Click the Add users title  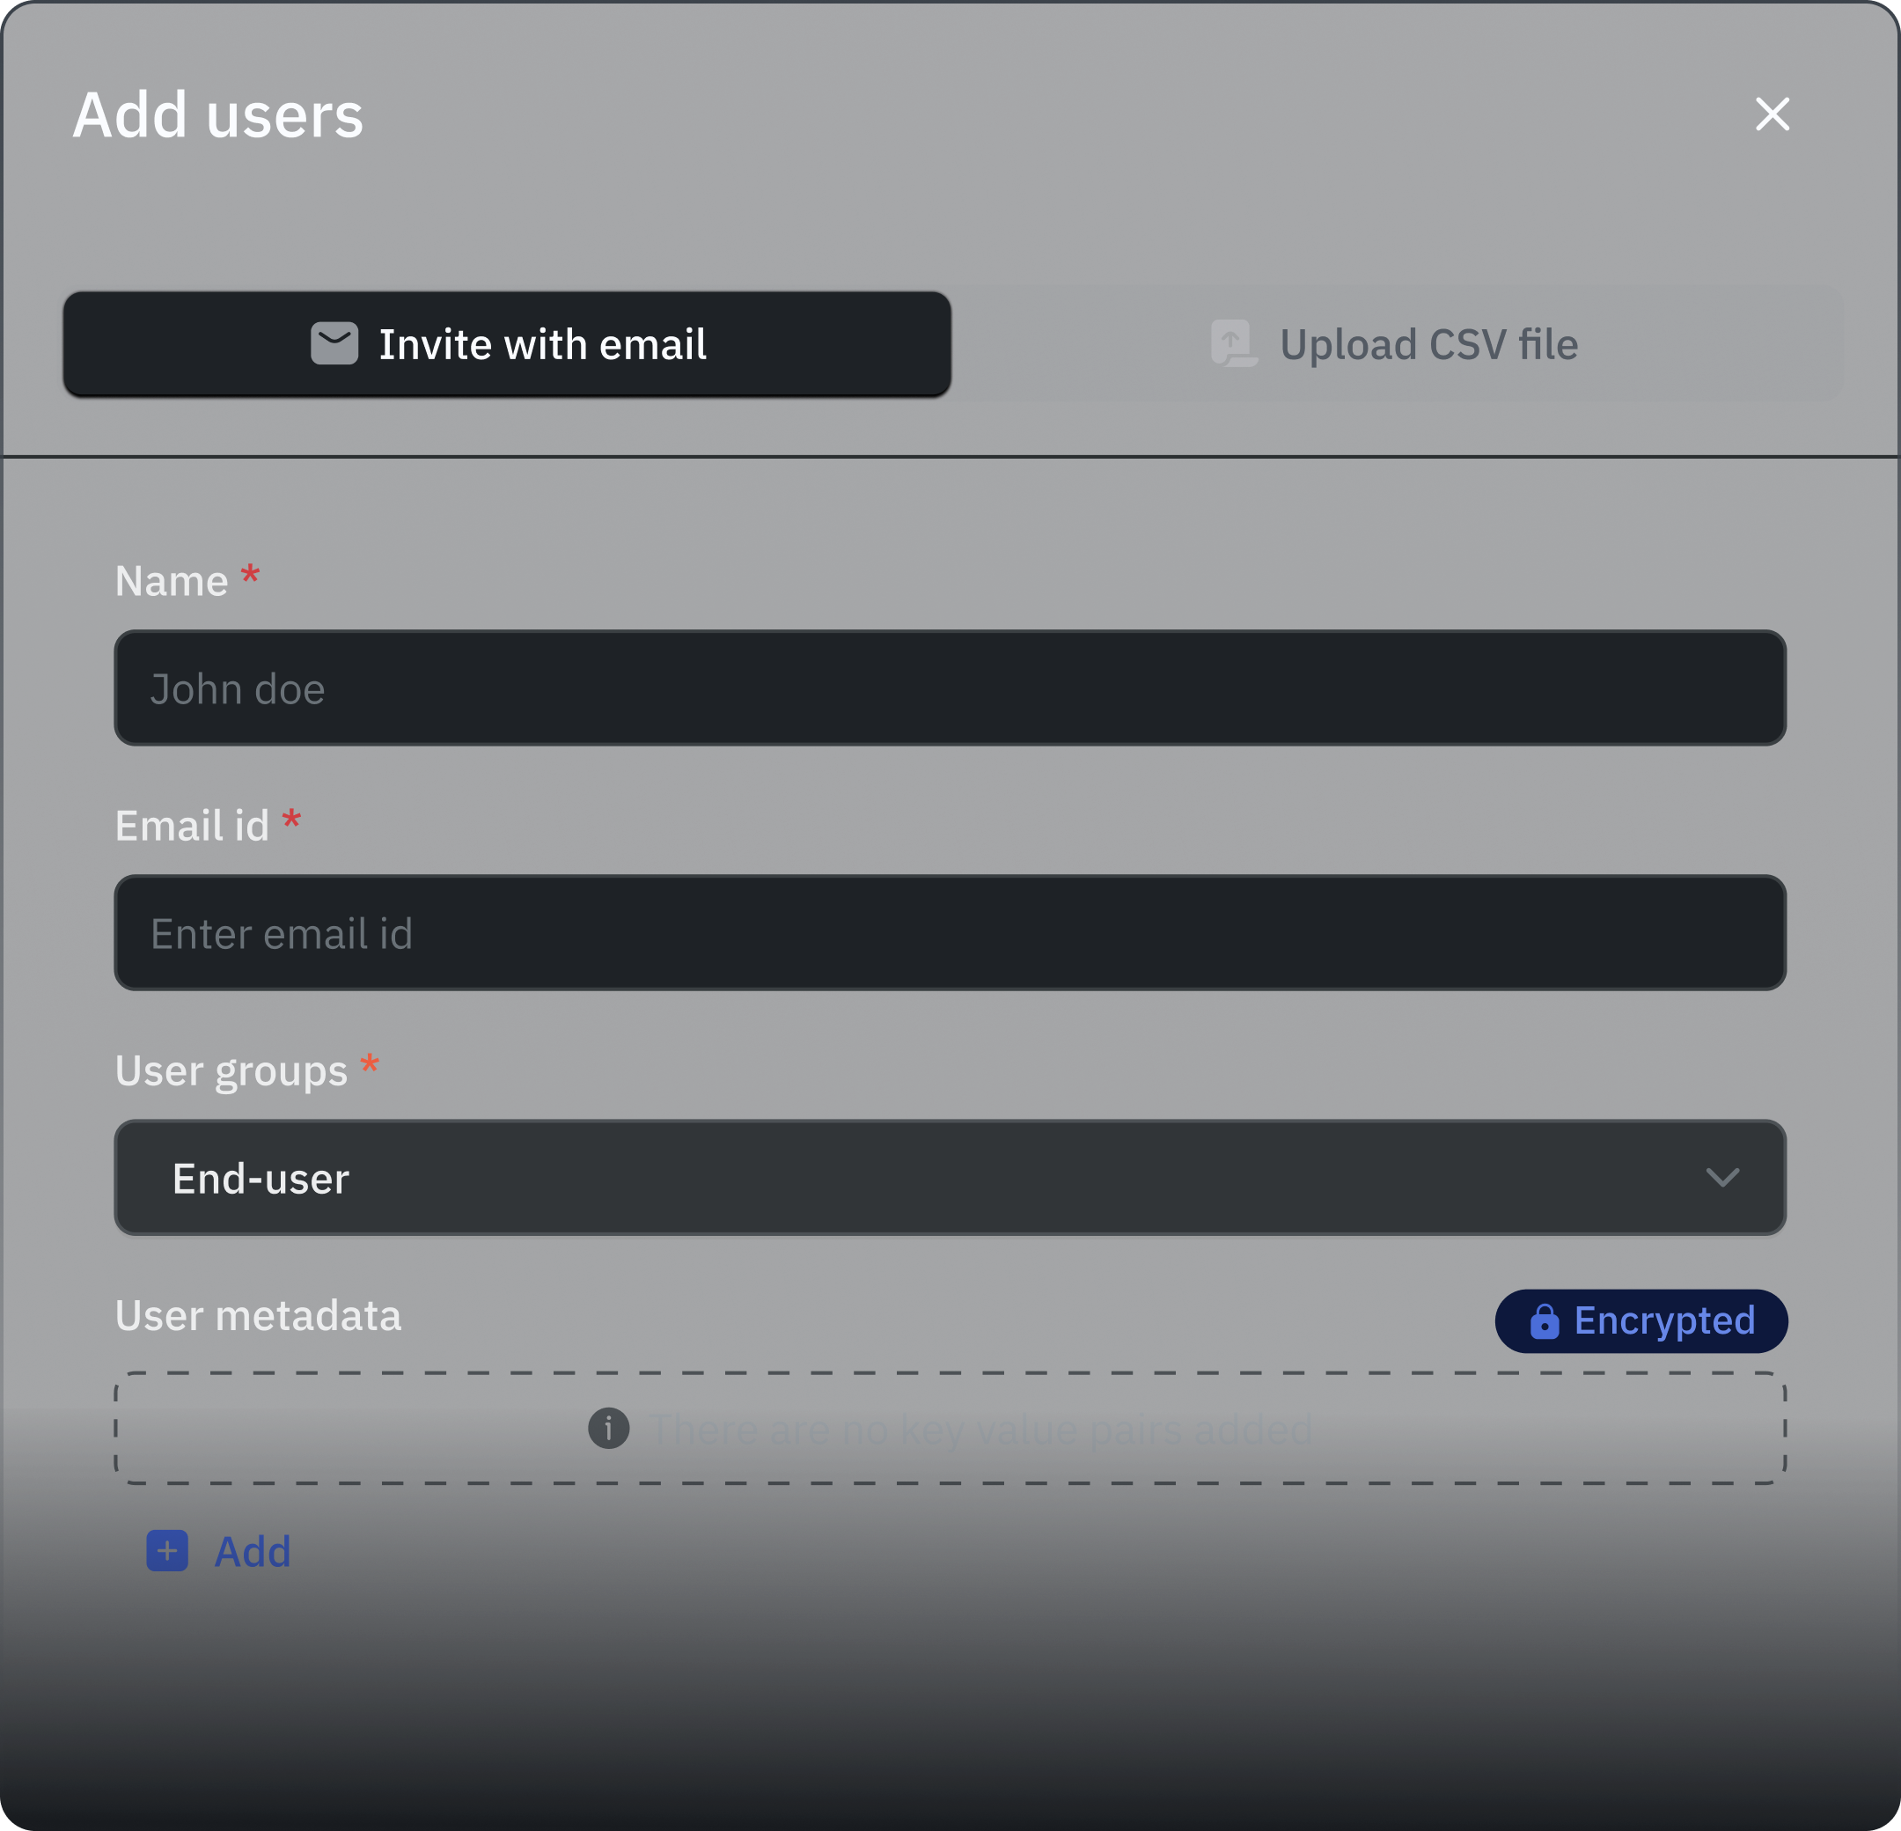pyautogui.click(x=218, y=115)
